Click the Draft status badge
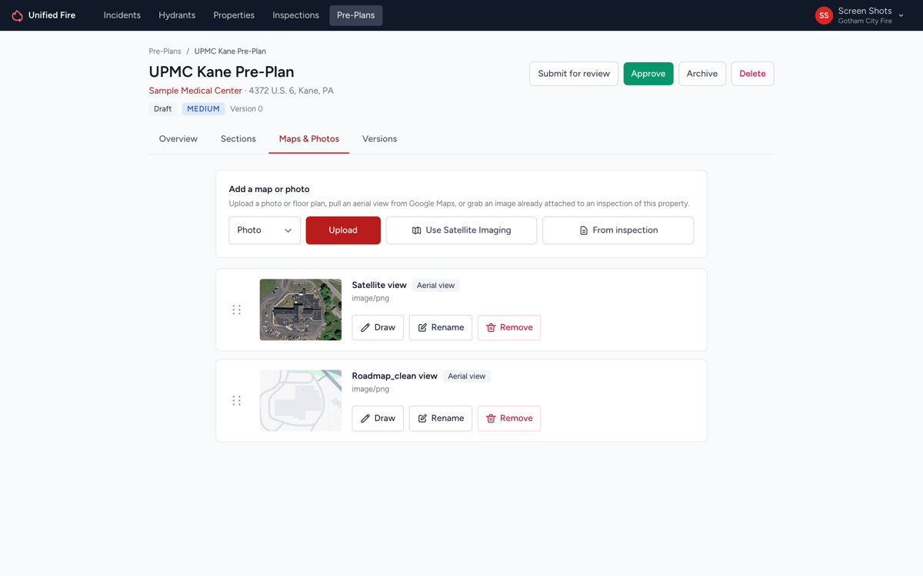 (163, 109)
